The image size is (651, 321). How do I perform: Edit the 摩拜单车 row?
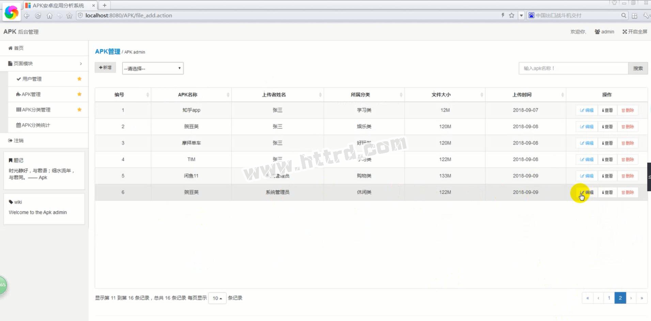(587, 143)
